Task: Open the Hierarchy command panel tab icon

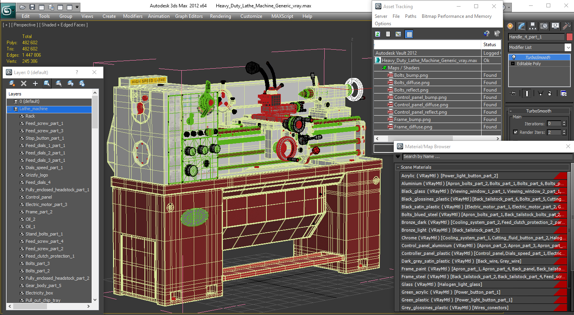Action: tap(533, 26)
